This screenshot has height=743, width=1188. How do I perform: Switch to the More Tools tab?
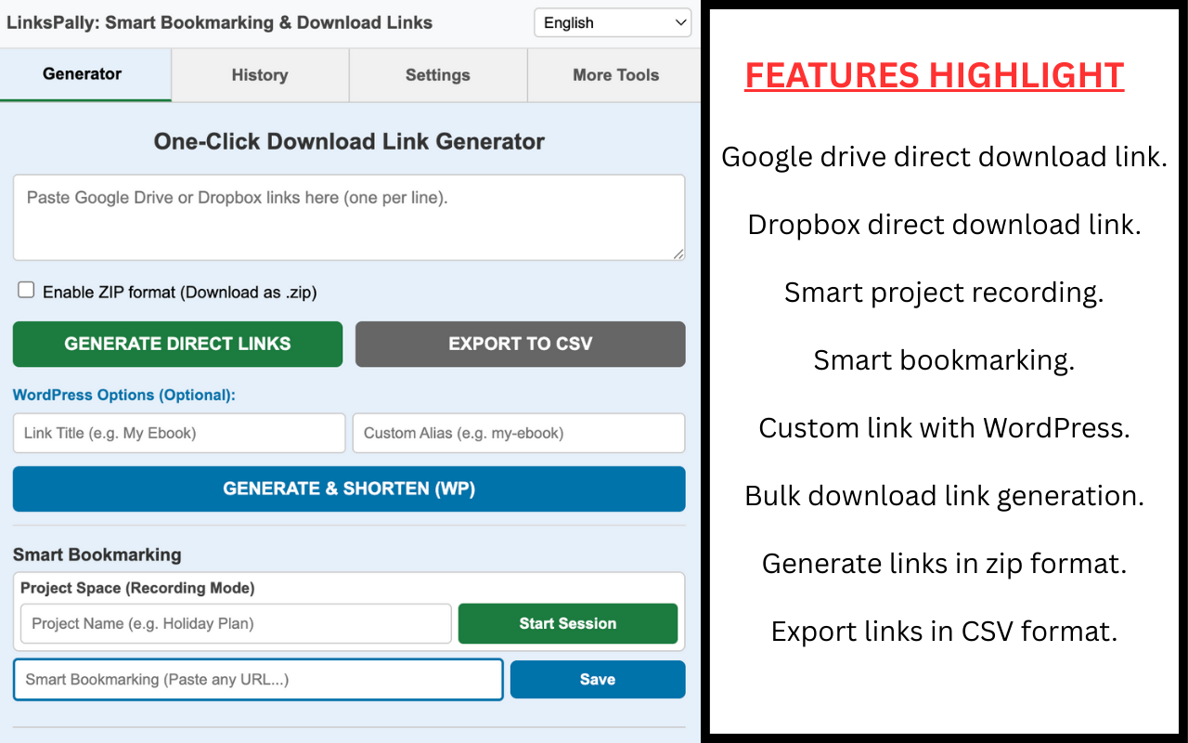click(x=616, y=75)
